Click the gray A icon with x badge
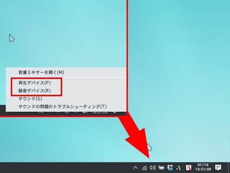 click(x=178, y=168)
